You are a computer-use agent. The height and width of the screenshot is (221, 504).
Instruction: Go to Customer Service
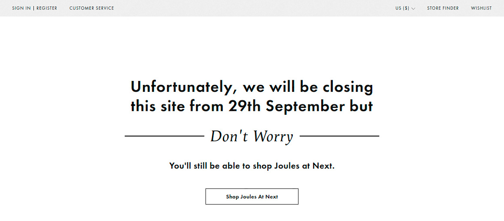92,8
